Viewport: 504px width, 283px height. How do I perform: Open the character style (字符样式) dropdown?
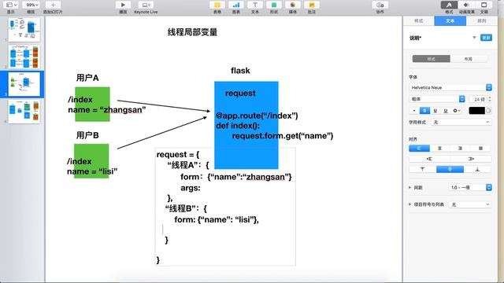pos(461,123)
